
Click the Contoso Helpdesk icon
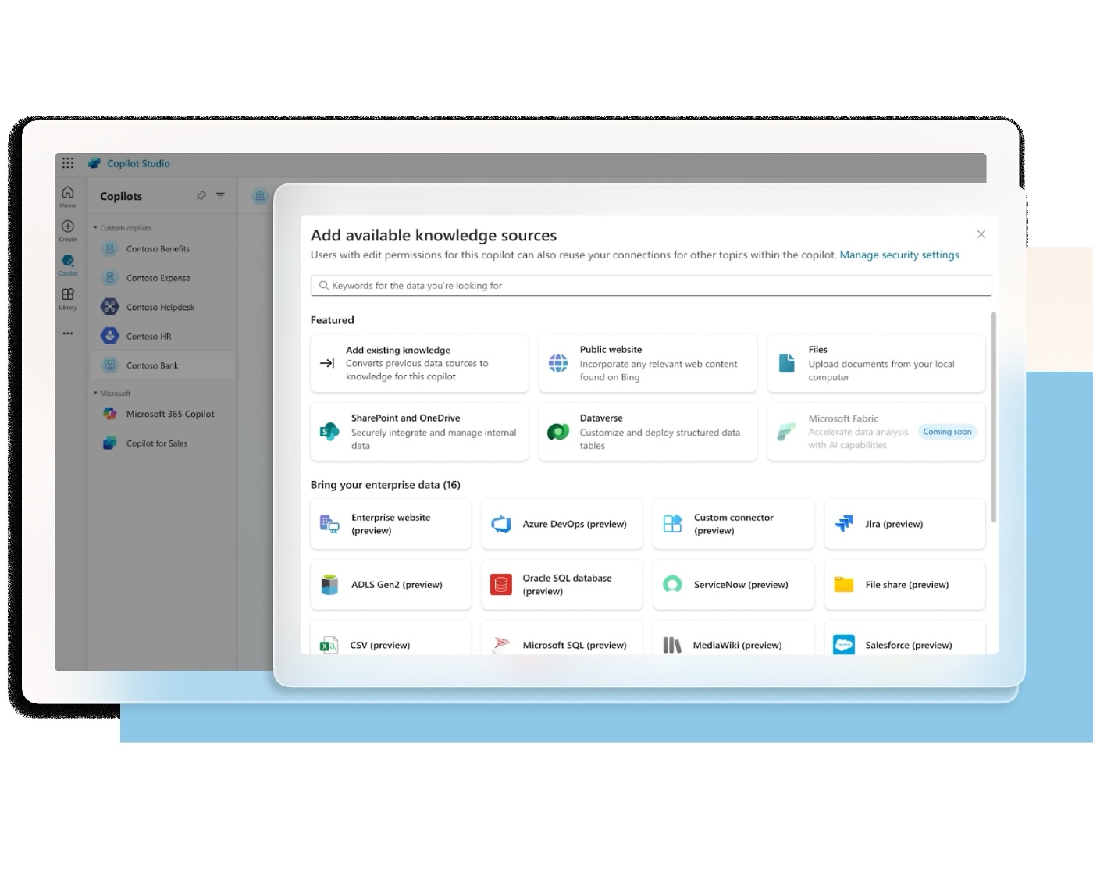coord(110,307)
